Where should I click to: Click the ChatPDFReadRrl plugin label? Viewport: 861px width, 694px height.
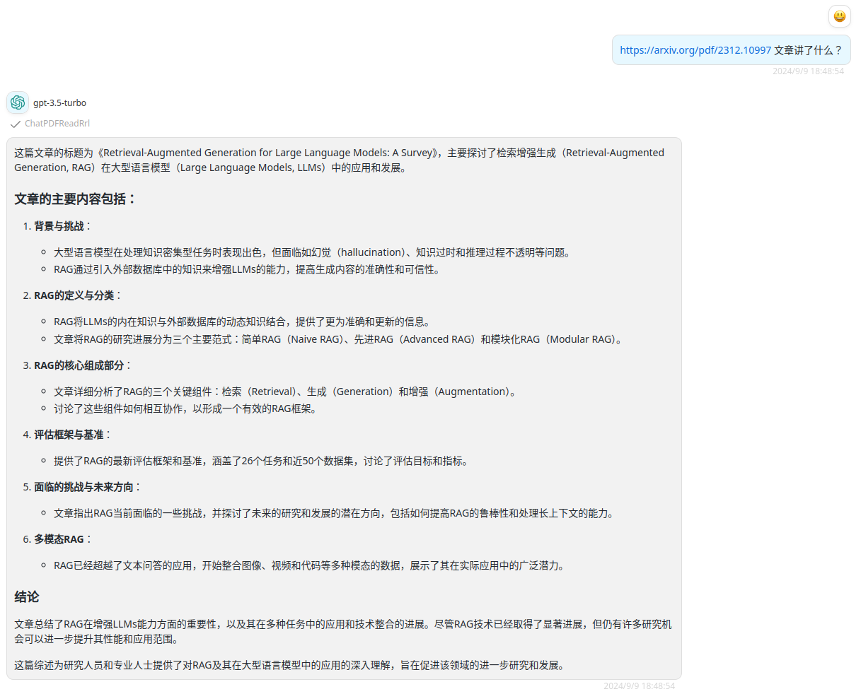click(57, 124)
